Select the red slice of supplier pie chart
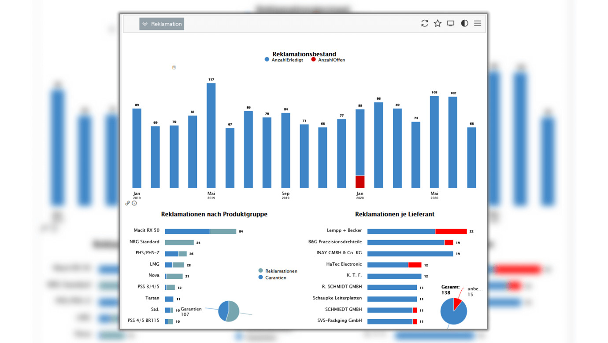 (x=458, y=303)
